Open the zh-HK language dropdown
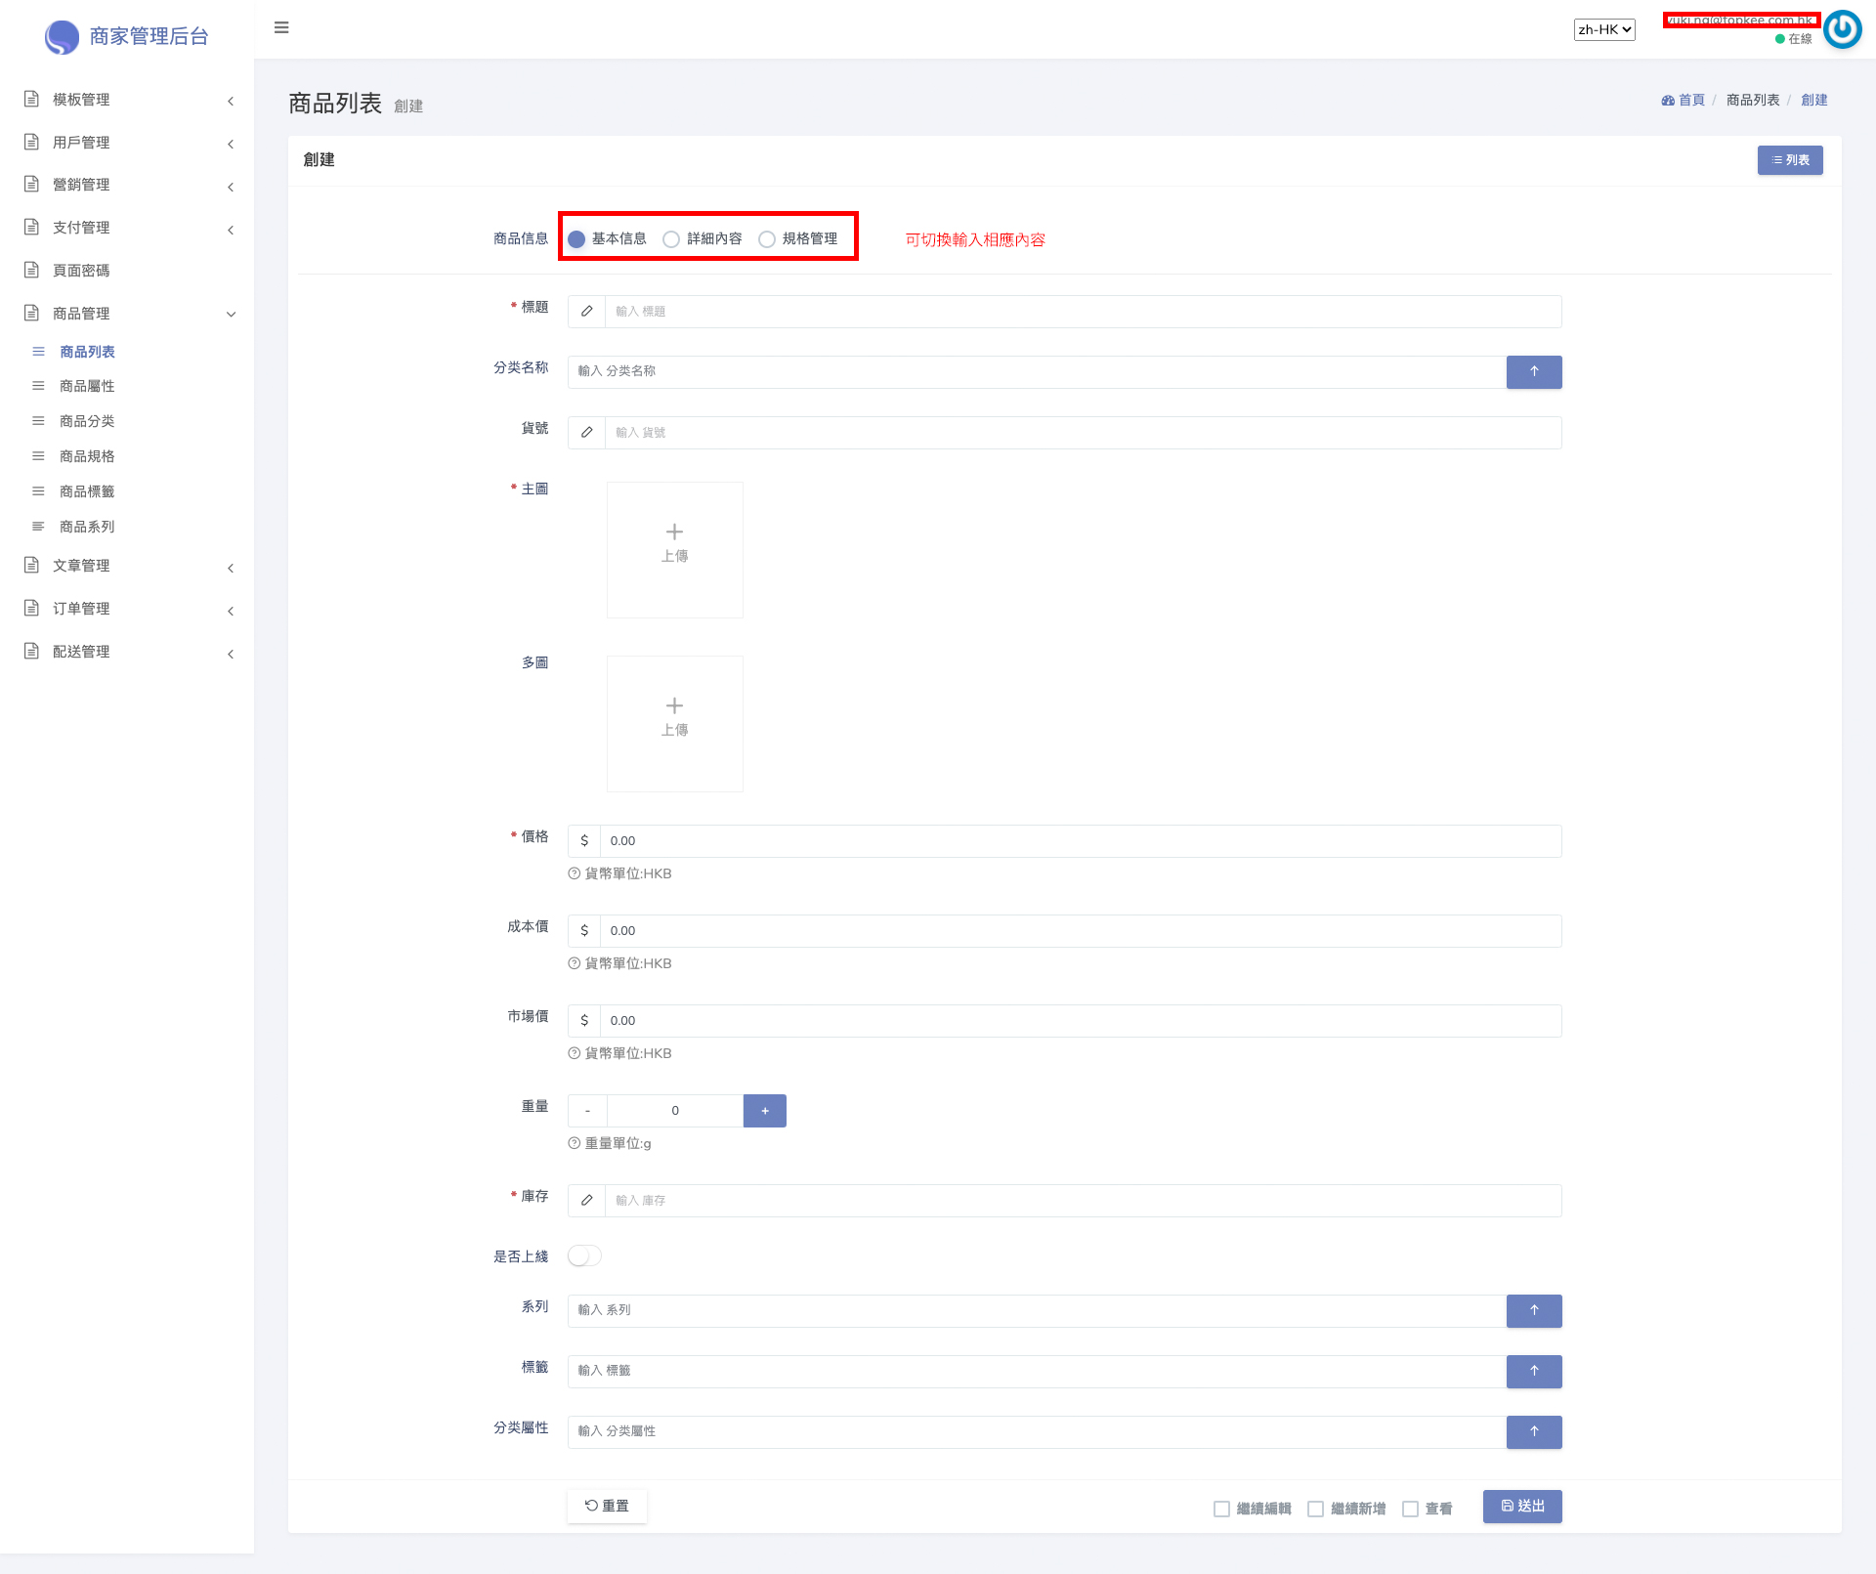1876x1574 pixels. 1603,29
